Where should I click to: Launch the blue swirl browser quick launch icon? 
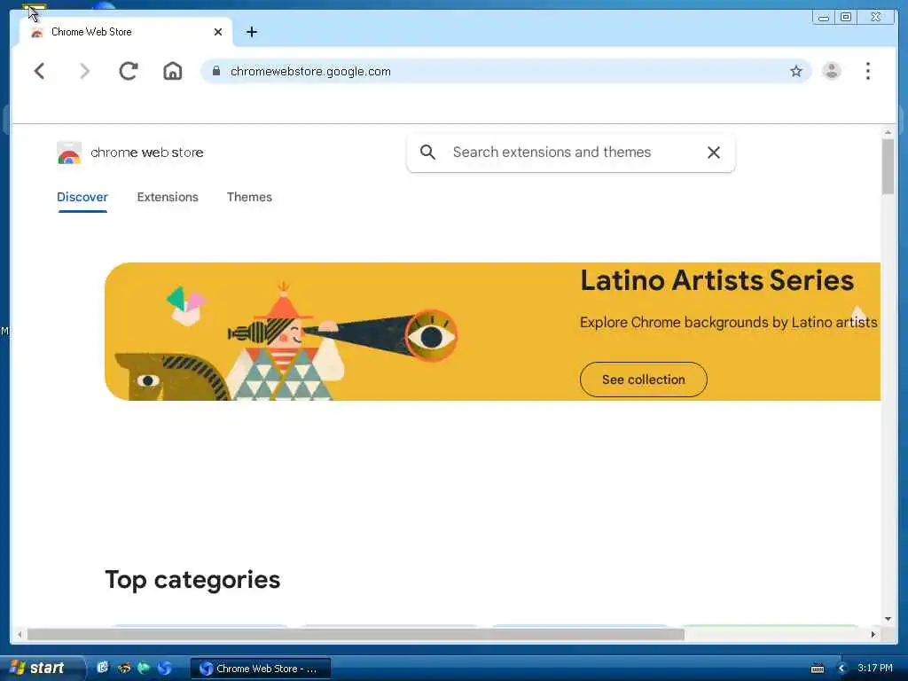click(x=164, y=668)
